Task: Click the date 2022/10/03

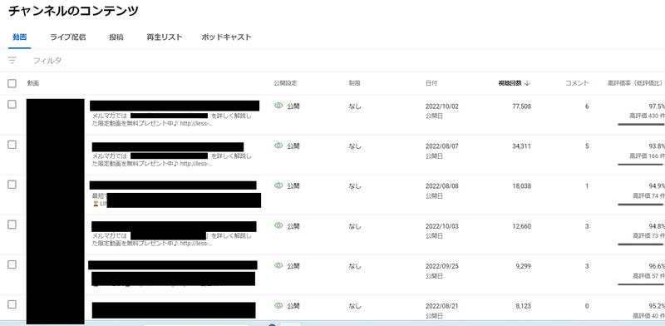Action: coord(442,226)
